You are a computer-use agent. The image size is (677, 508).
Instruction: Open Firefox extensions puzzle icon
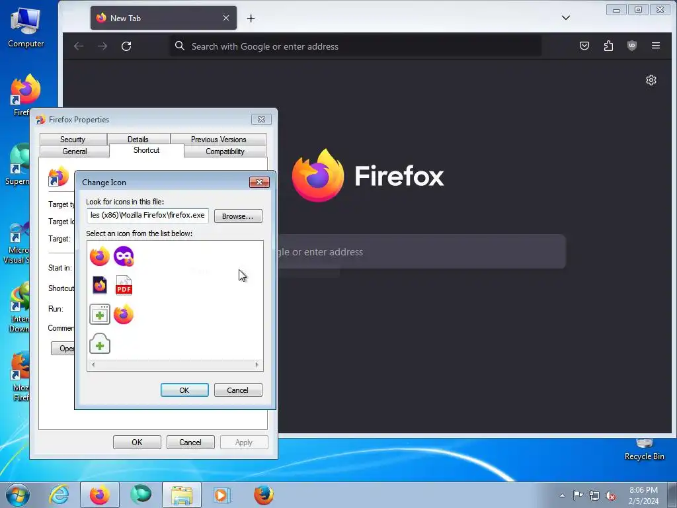[608, 46]
